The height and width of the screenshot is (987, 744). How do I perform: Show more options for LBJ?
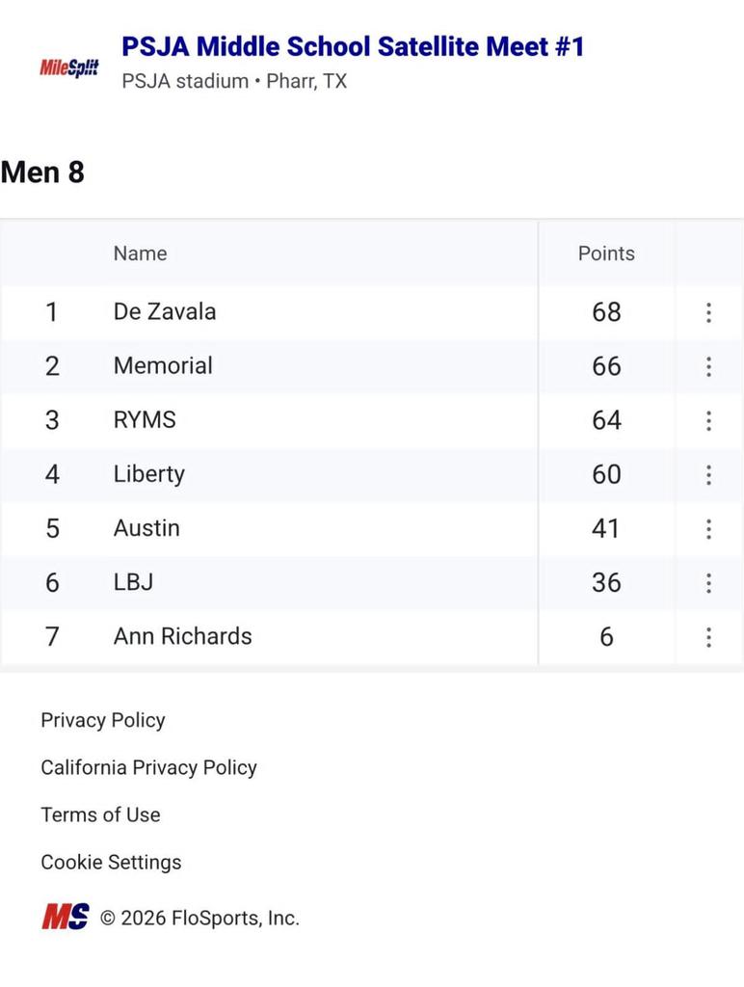(x=708, y=582)
